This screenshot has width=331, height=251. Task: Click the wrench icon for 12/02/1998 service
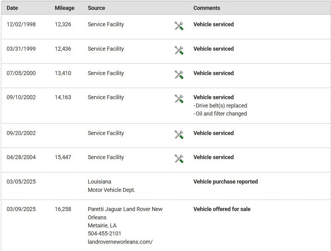[179, 26]
